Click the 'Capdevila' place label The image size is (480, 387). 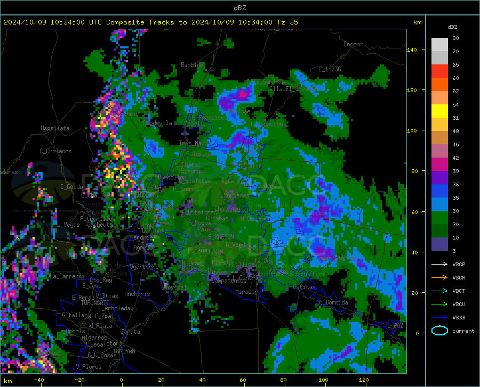point(157,123)
